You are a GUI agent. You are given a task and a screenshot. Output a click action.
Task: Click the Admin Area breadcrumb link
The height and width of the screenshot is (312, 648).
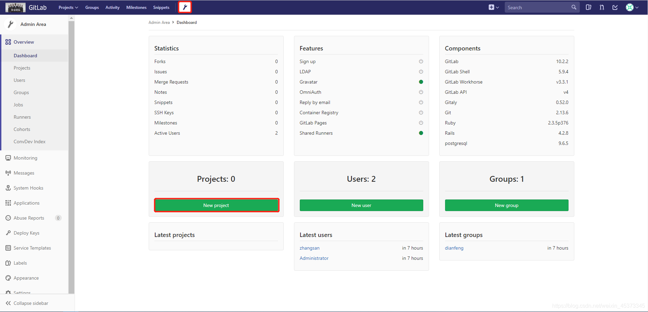[159, 23]
